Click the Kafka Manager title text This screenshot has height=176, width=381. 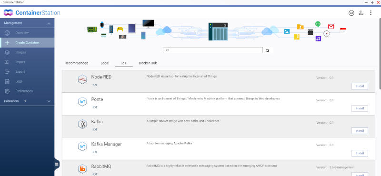(x=106, y=144)
